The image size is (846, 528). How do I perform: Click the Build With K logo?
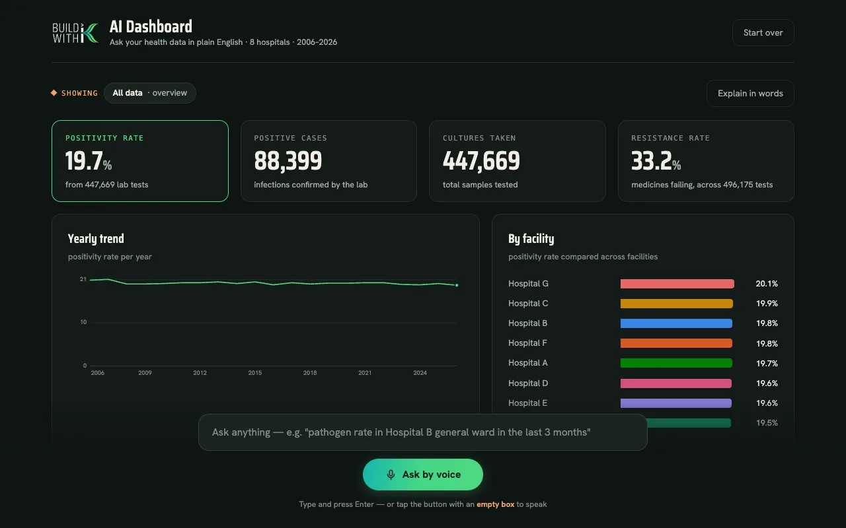(75, 33)
